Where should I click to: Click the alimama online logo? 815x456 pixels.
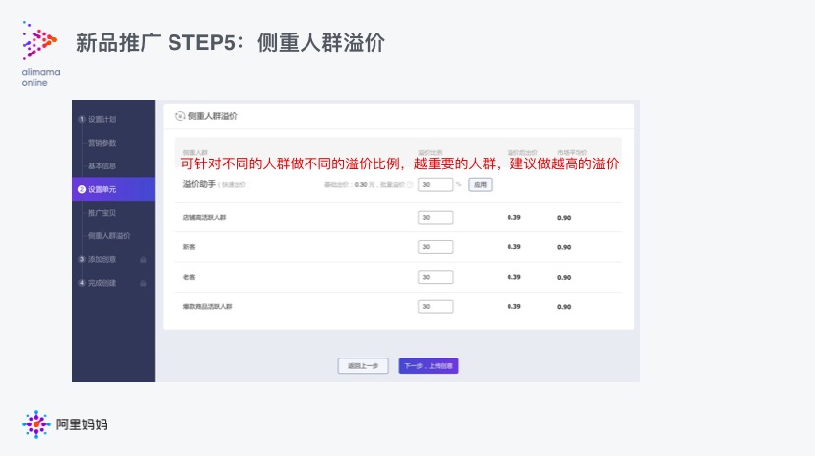coord(40,53)
